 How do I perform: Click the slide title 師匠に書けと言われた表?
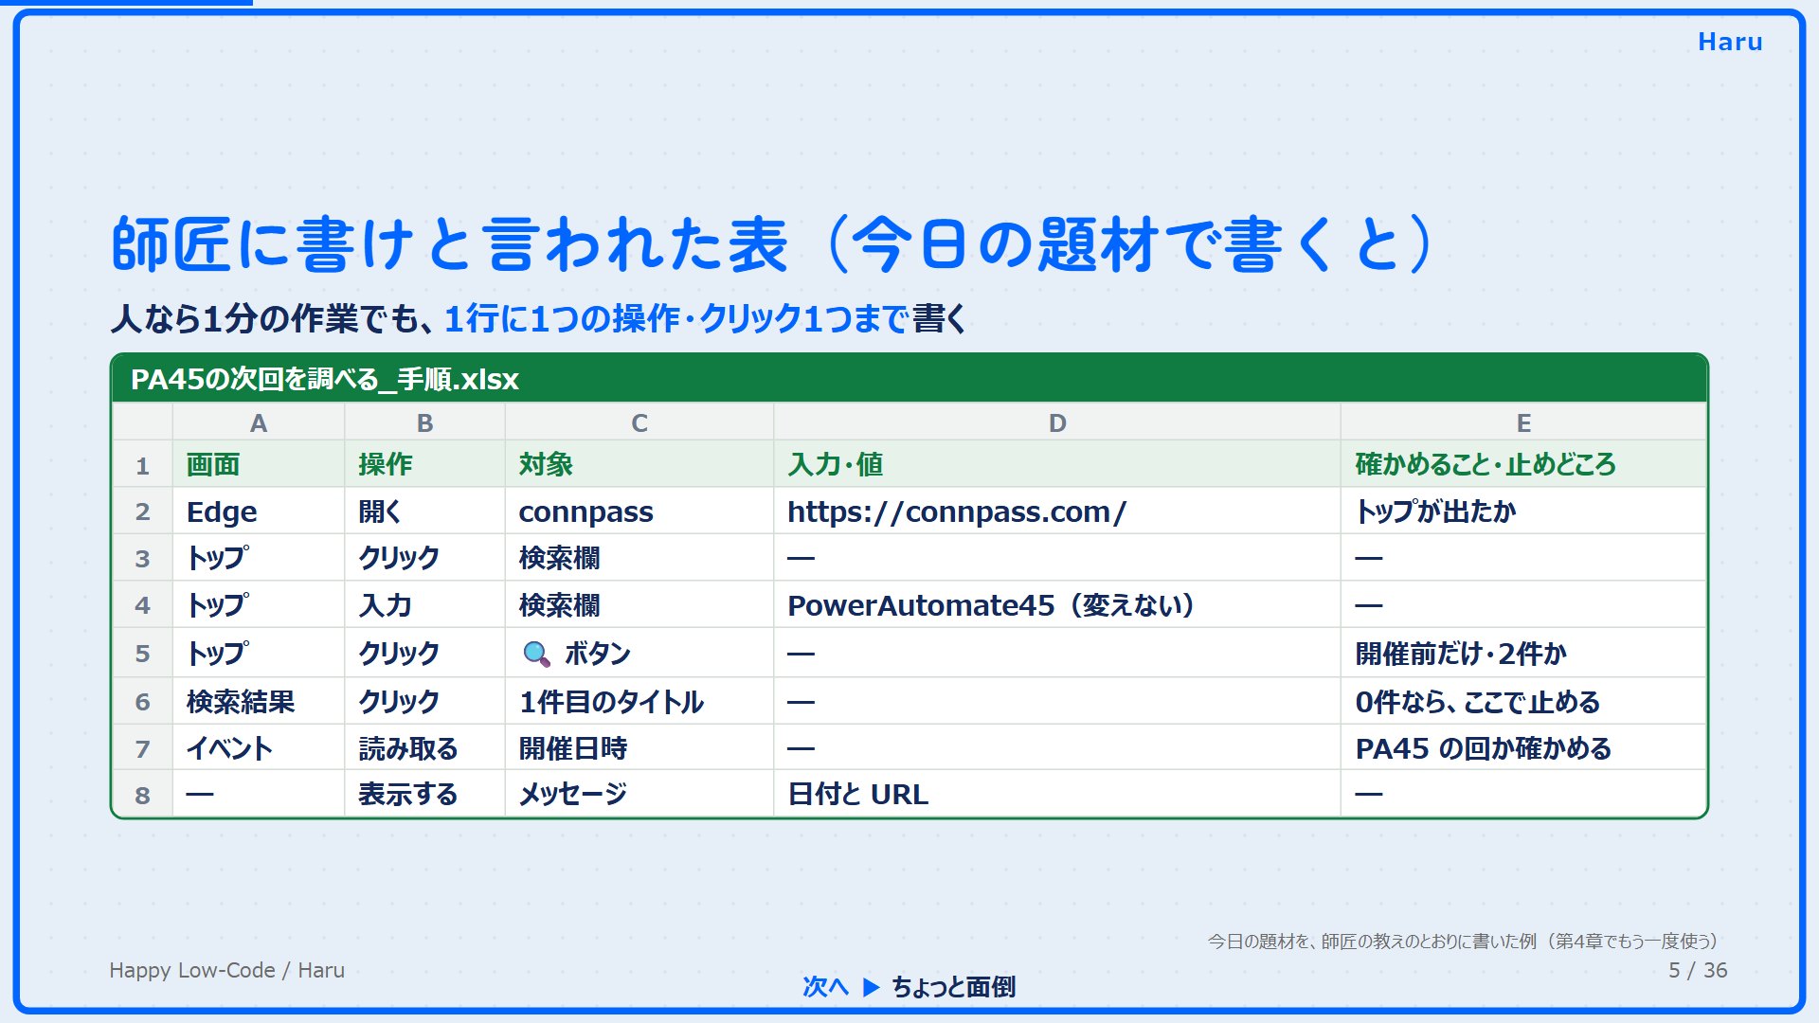pyautogui.click(x=450, y=244)
